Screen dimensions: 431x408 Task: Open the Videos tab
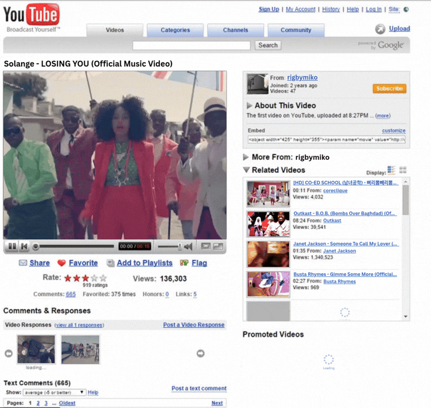click(115, 30)
